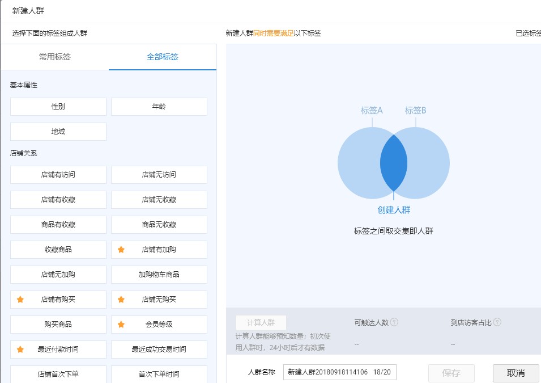
Task: Select the 年龄 tag
Action: [x=159, y=107]
